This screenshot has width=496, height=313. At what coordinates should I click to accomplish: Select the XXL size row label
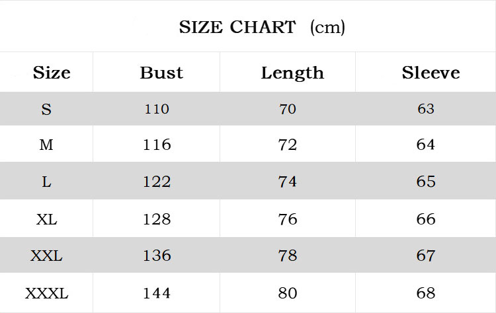(46, 256)
